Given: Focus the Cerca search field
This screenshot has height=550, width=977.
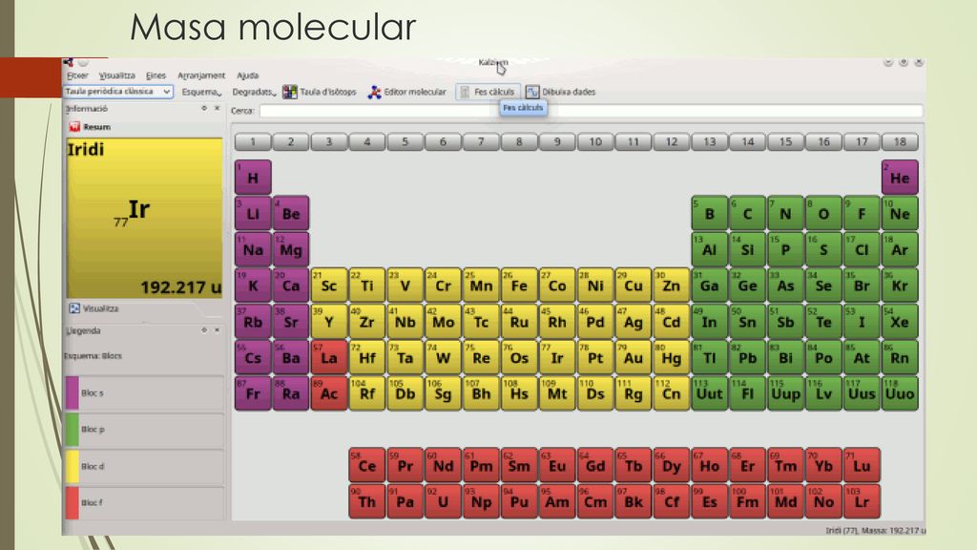Looking at the screenshot, I should pos(591,111).
